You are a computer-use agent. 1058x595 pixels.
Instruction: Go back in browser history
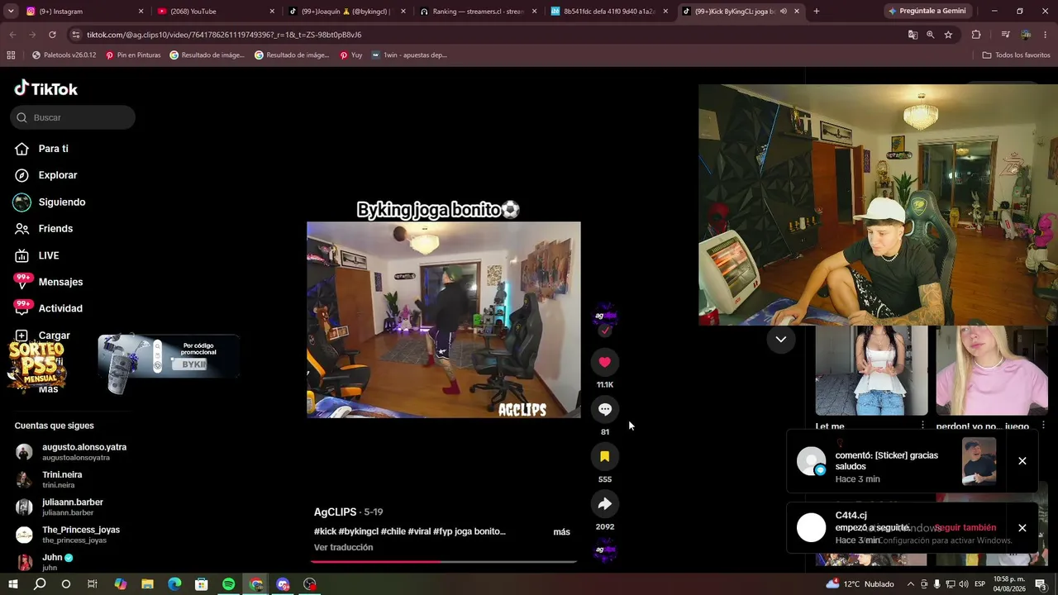click(12, 35)
